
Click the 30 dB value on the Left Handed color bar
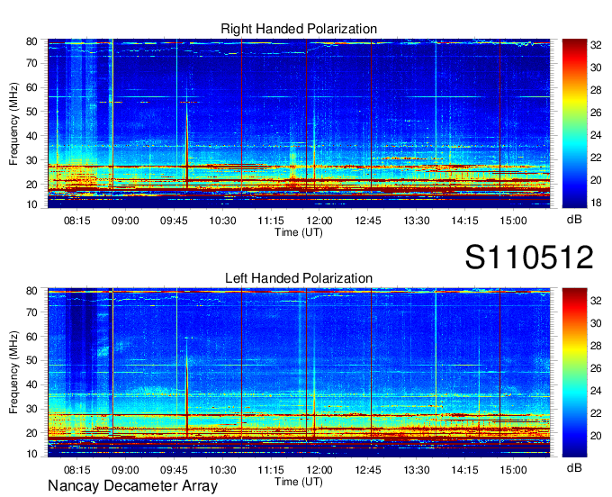coord(596,323)
